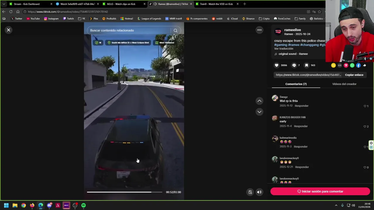Image resolution: width=374 pixels, height=210 pixels.
Task: Close the TikTok video viewer
Action: (8, 30)
